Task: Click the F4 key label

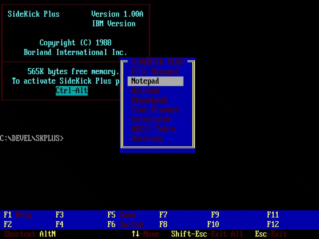Action: 60,224
